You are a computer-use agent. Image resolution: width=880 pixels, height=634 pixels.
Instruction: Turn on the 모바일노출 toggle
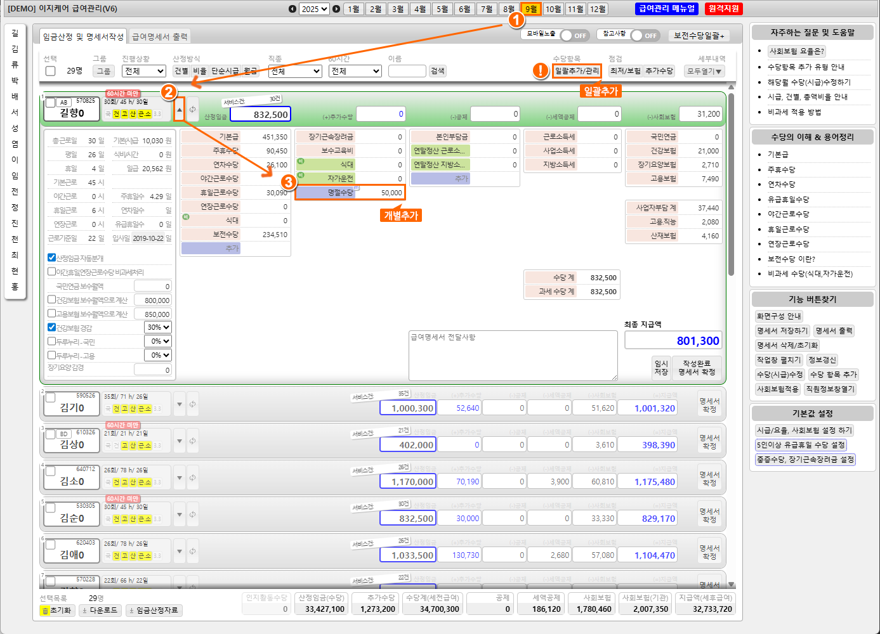[574, 36]
